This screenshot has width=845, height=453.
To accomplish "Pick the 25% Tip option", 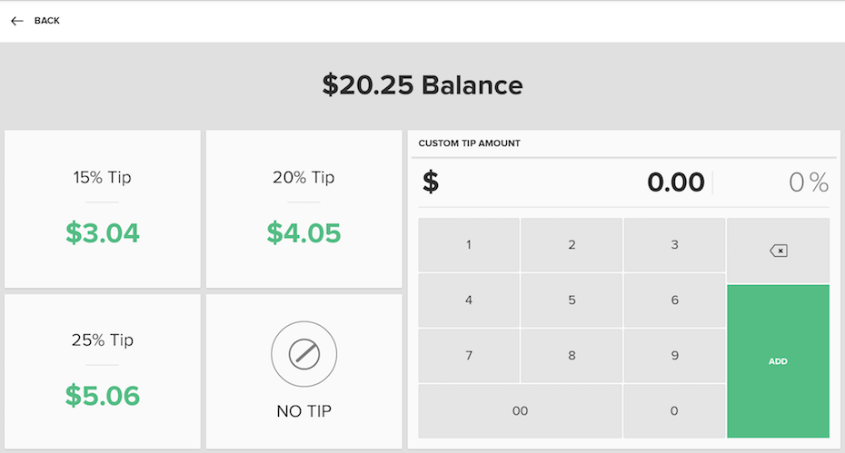I will point(102,371).
